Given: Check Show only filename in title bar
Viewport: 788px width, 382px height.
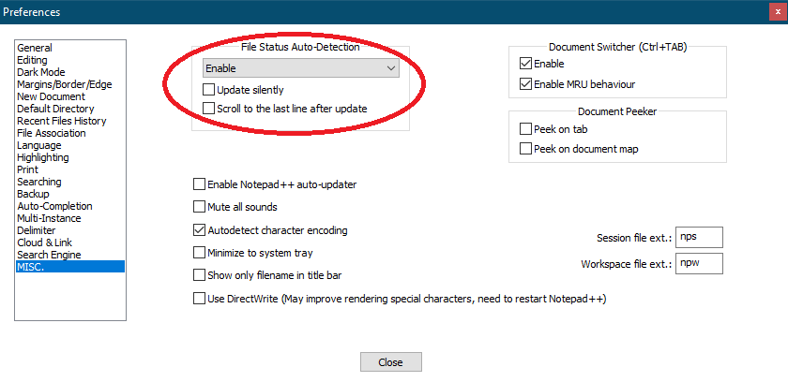Looking at the screenshot, I should (x=199, y=275).
